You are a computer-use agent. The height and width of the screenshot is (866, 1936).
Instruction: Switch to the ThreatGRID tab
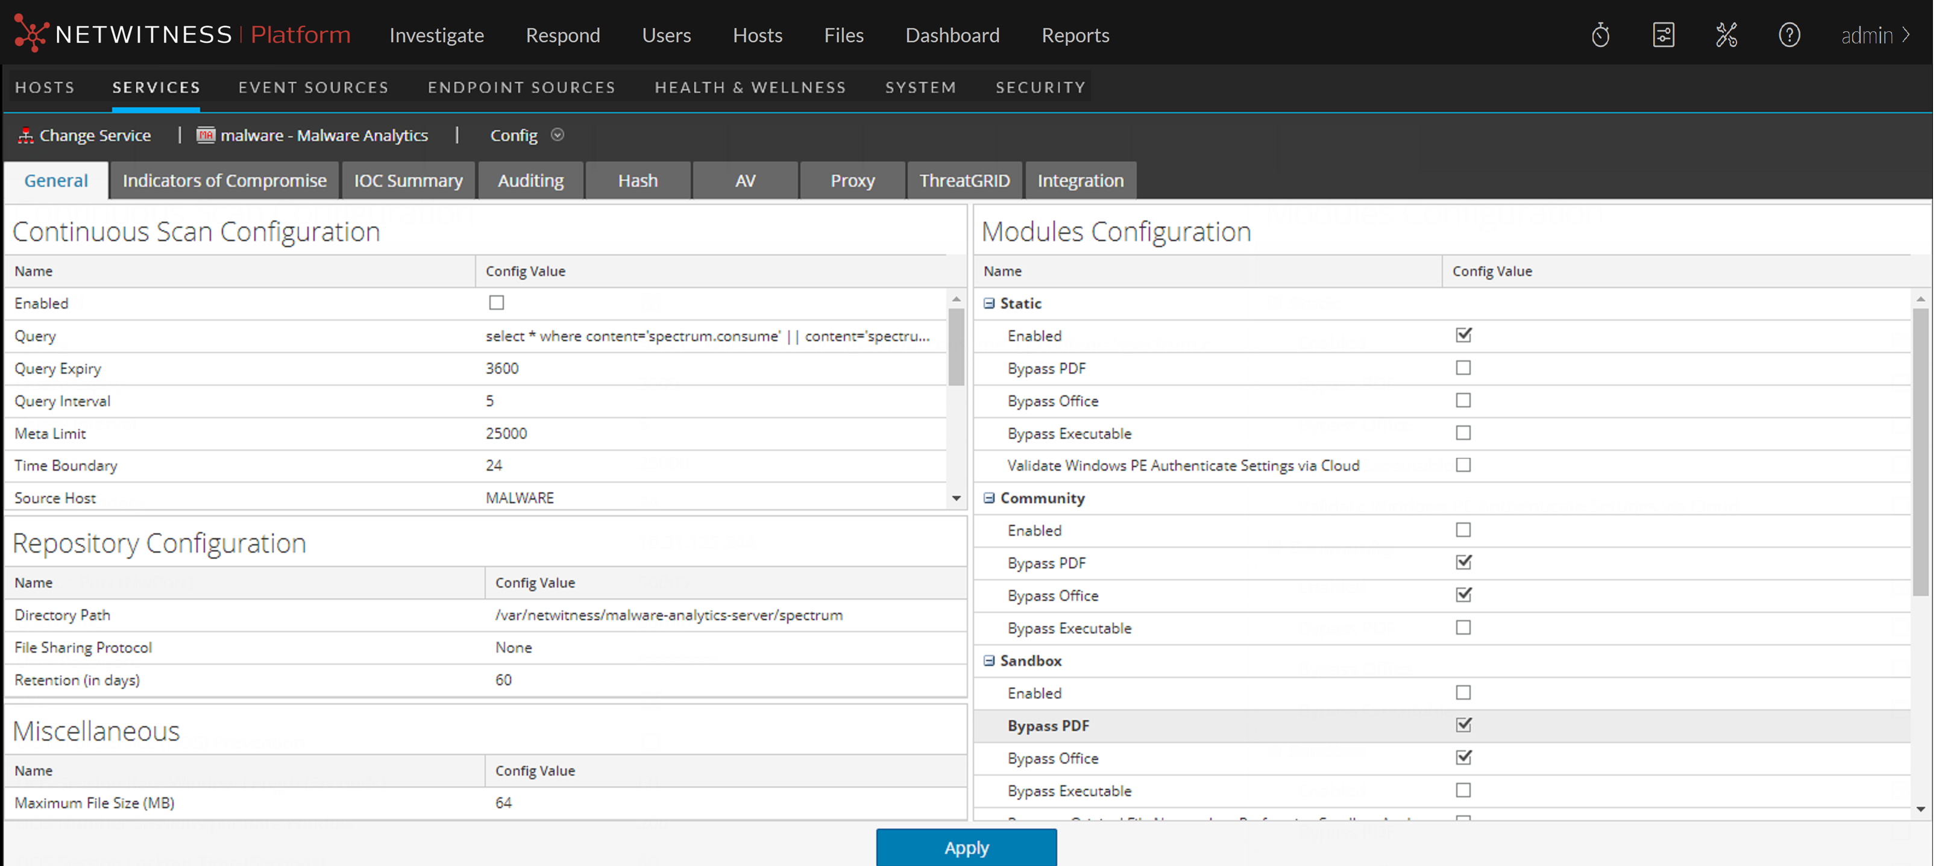[x=964, y=180]
